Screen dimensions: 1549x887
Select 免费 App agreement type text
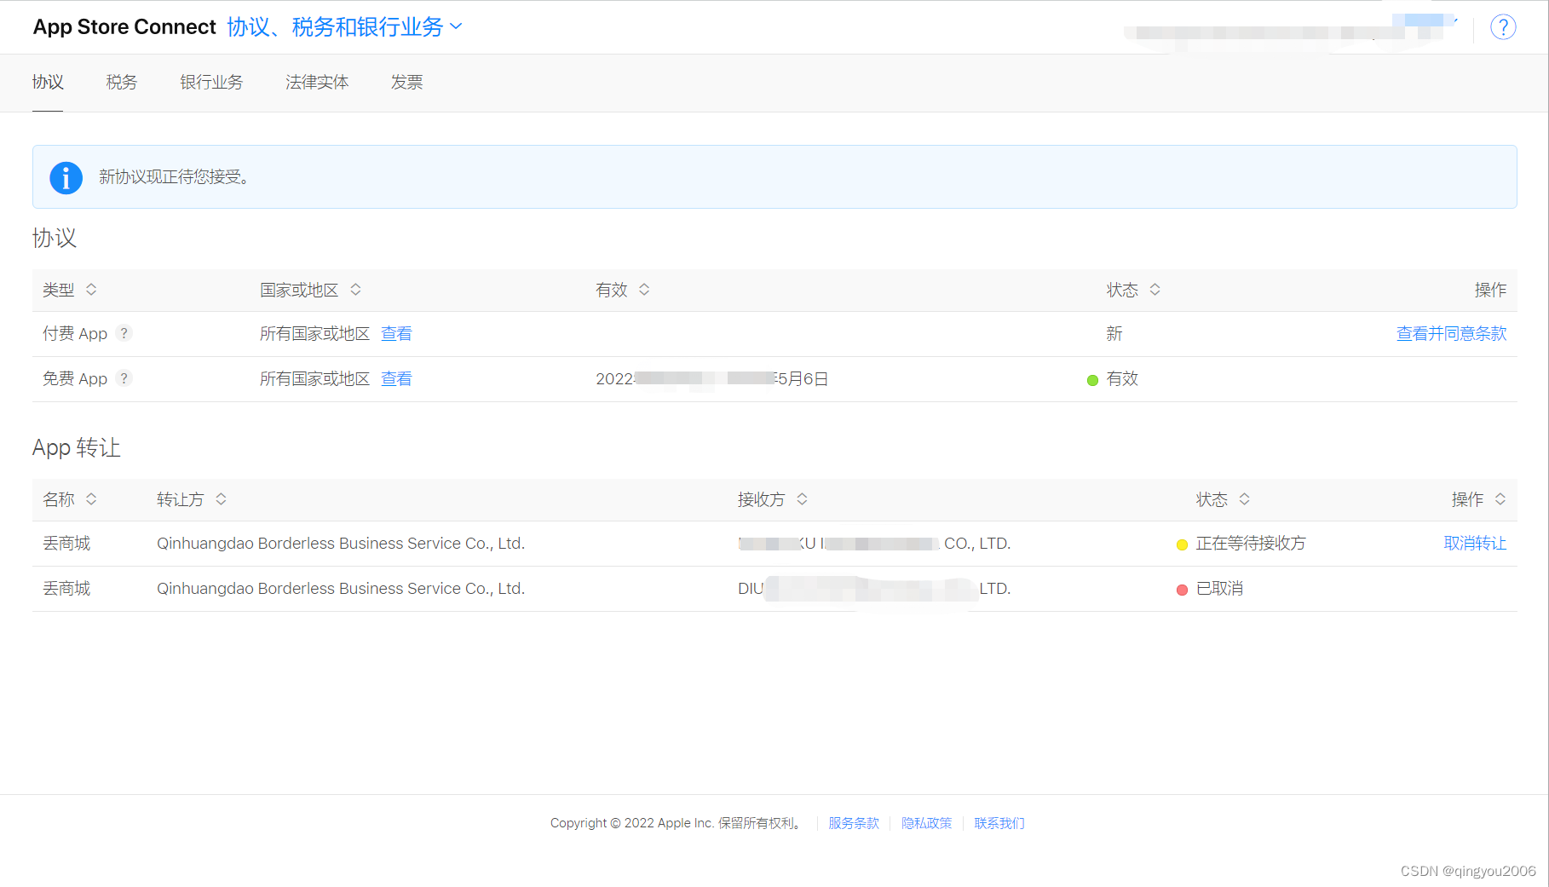coord(75,378)
